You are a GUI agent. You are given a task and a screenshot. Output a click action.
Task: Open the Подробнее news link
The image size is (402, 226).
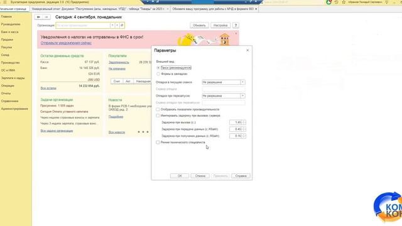pyautogui.click(x=116, y=117)
